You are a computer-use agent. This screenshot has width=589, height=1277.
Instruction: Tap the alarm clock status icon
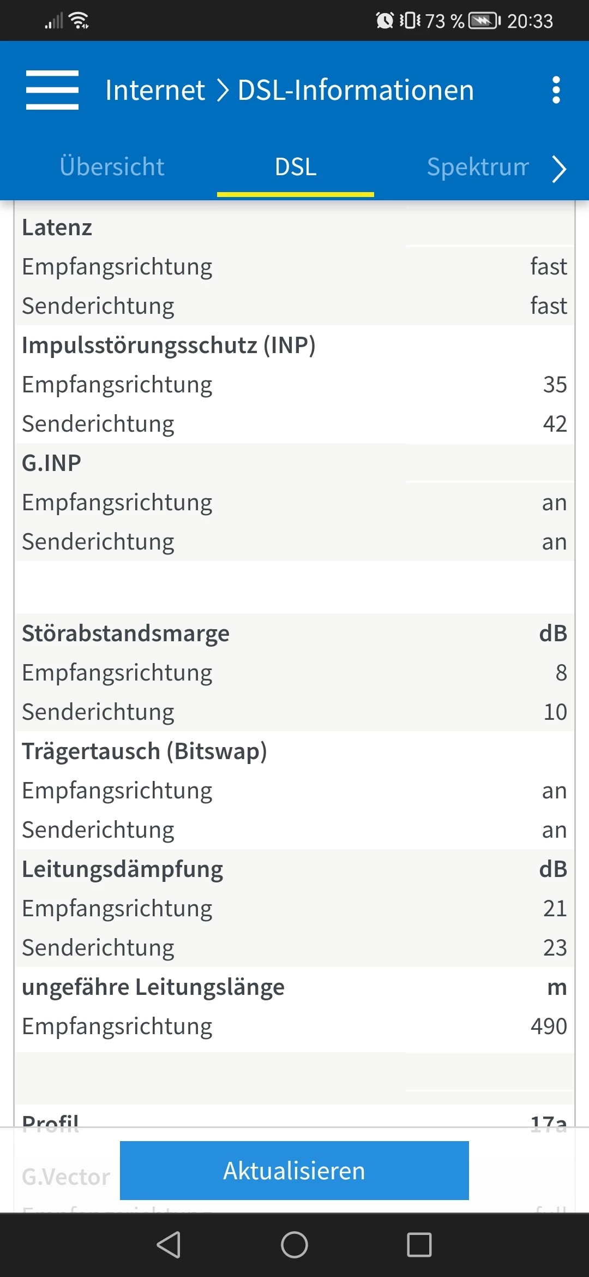click(384, 21)
